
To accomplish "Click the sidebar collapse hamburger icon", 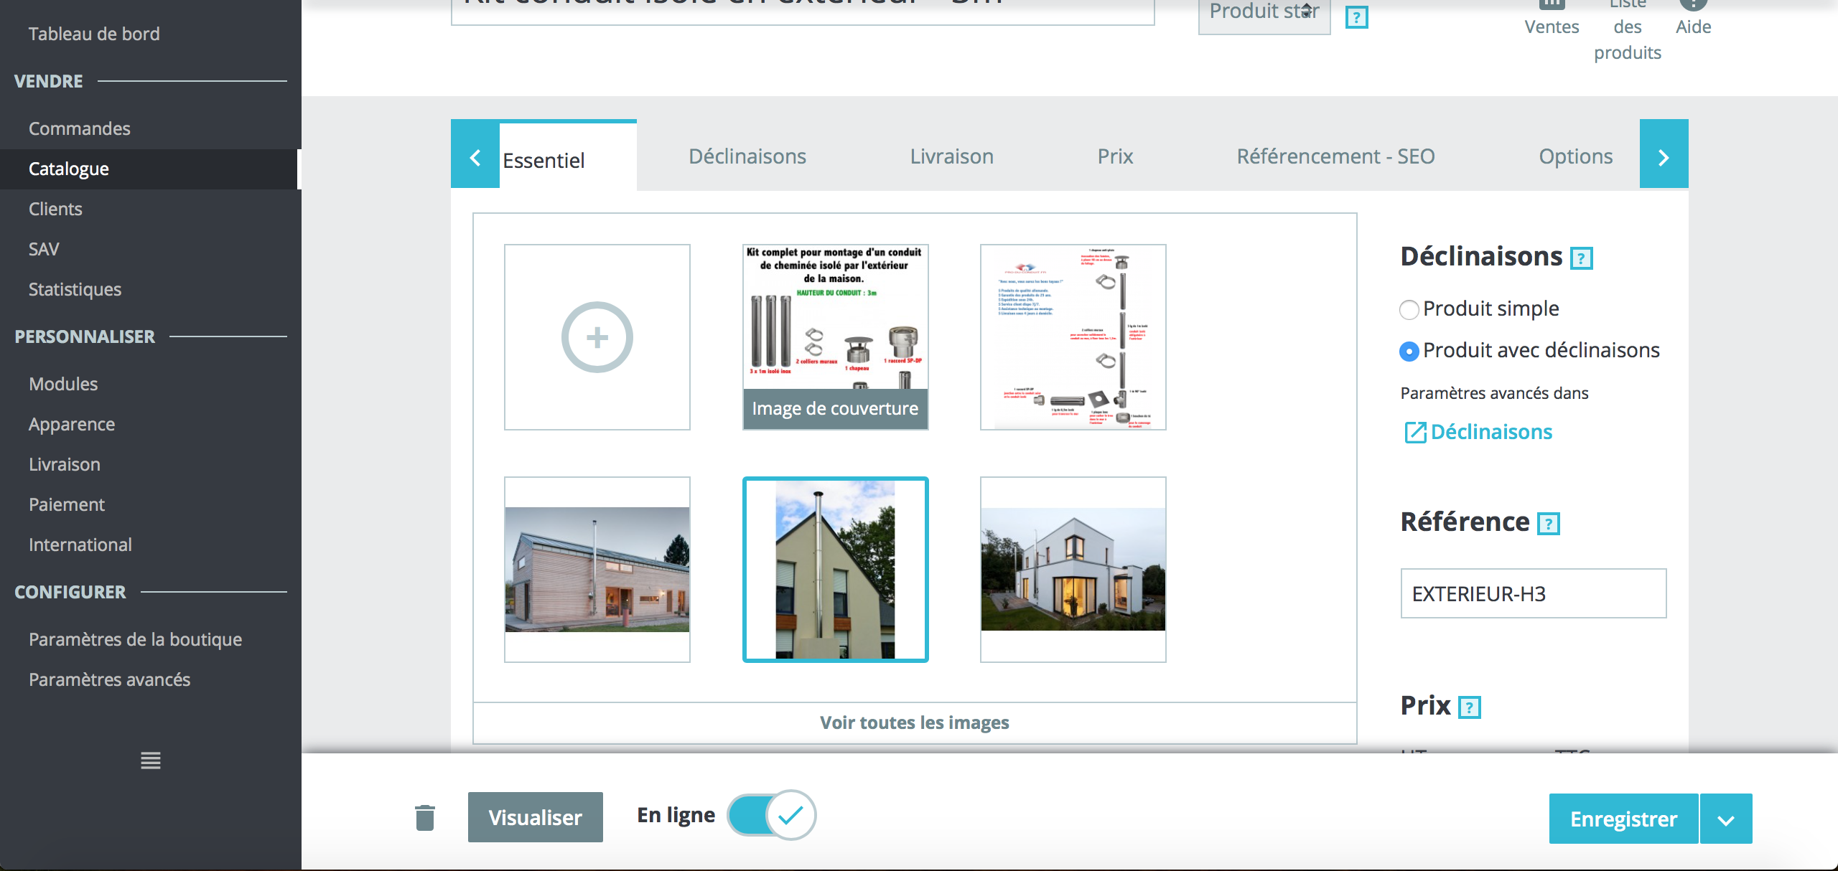I will 151,761.
